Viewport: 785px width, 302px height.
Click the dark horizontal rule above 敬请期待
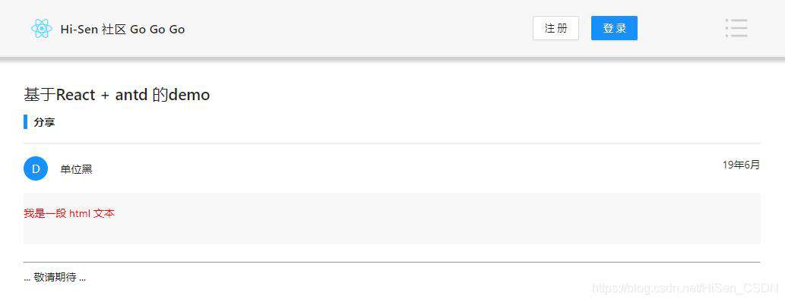(392, 262)
